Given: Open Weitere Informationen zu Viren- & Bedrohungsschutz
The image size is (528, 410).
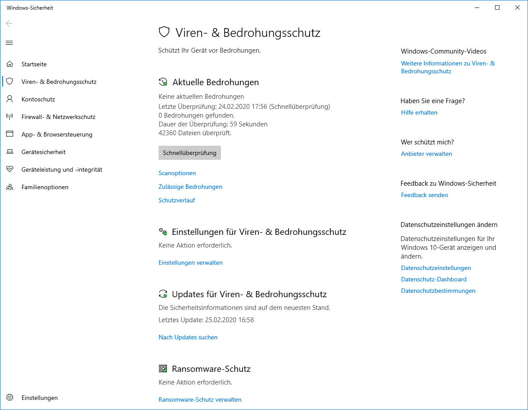Looking at the screenshot, I should (448, 67).
